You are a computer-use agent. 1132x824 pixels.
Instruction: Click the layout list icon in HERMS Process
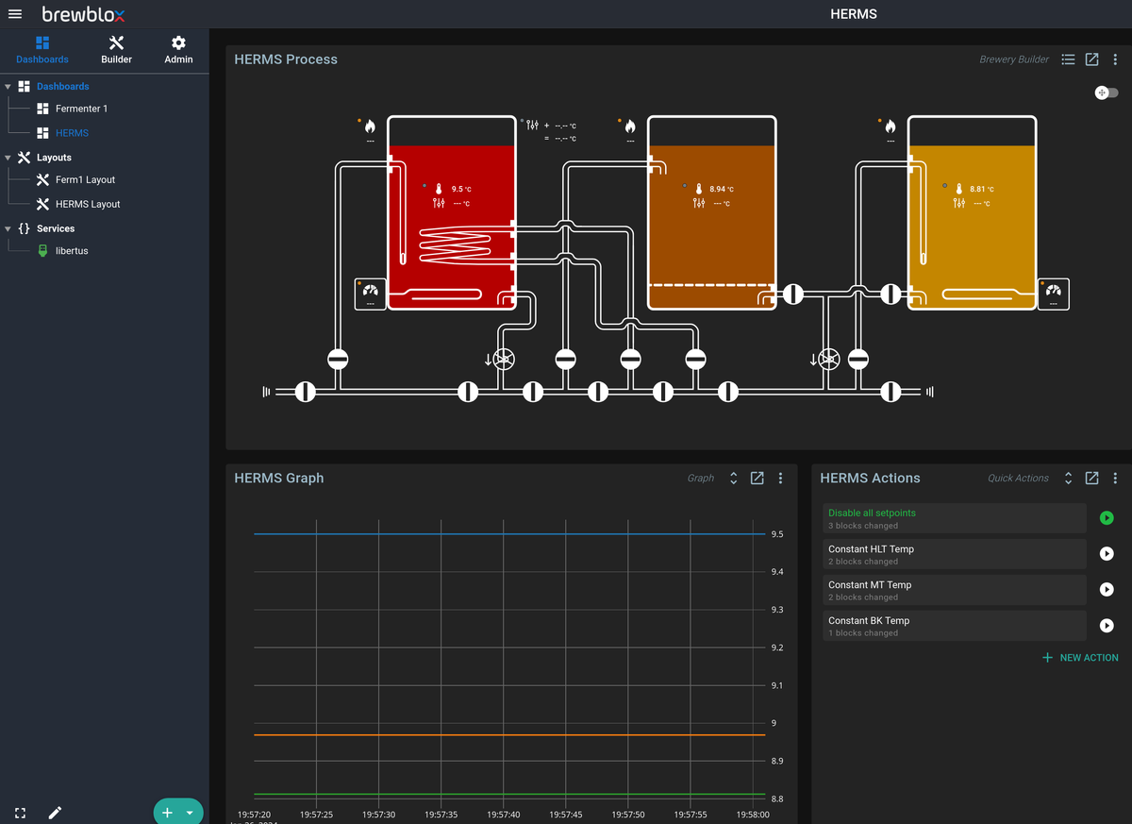pos(1068,59)
